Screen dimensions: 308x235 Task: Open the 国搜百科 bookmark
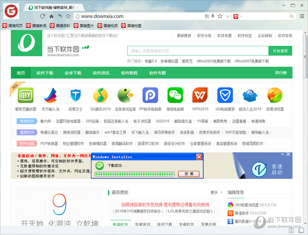coord(60,26)
